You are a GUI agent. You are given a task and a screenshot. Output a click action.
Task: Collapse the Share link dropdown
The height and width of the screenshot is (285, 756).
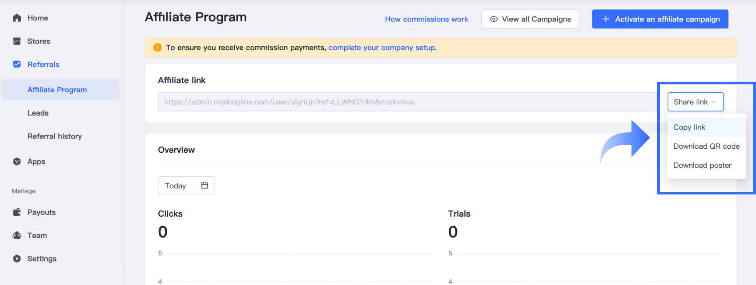695,102
